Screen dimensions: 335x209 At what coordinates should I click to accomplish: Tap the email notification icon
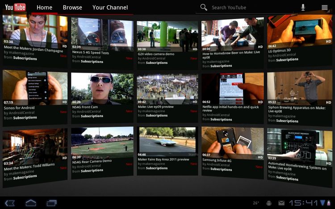(281, 203)
